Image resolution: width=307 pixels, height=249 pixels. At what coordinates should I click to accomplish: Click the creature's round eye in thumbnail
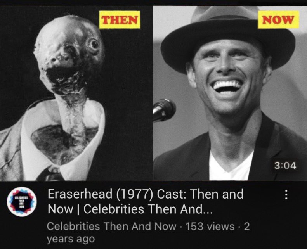click(94, 44)
